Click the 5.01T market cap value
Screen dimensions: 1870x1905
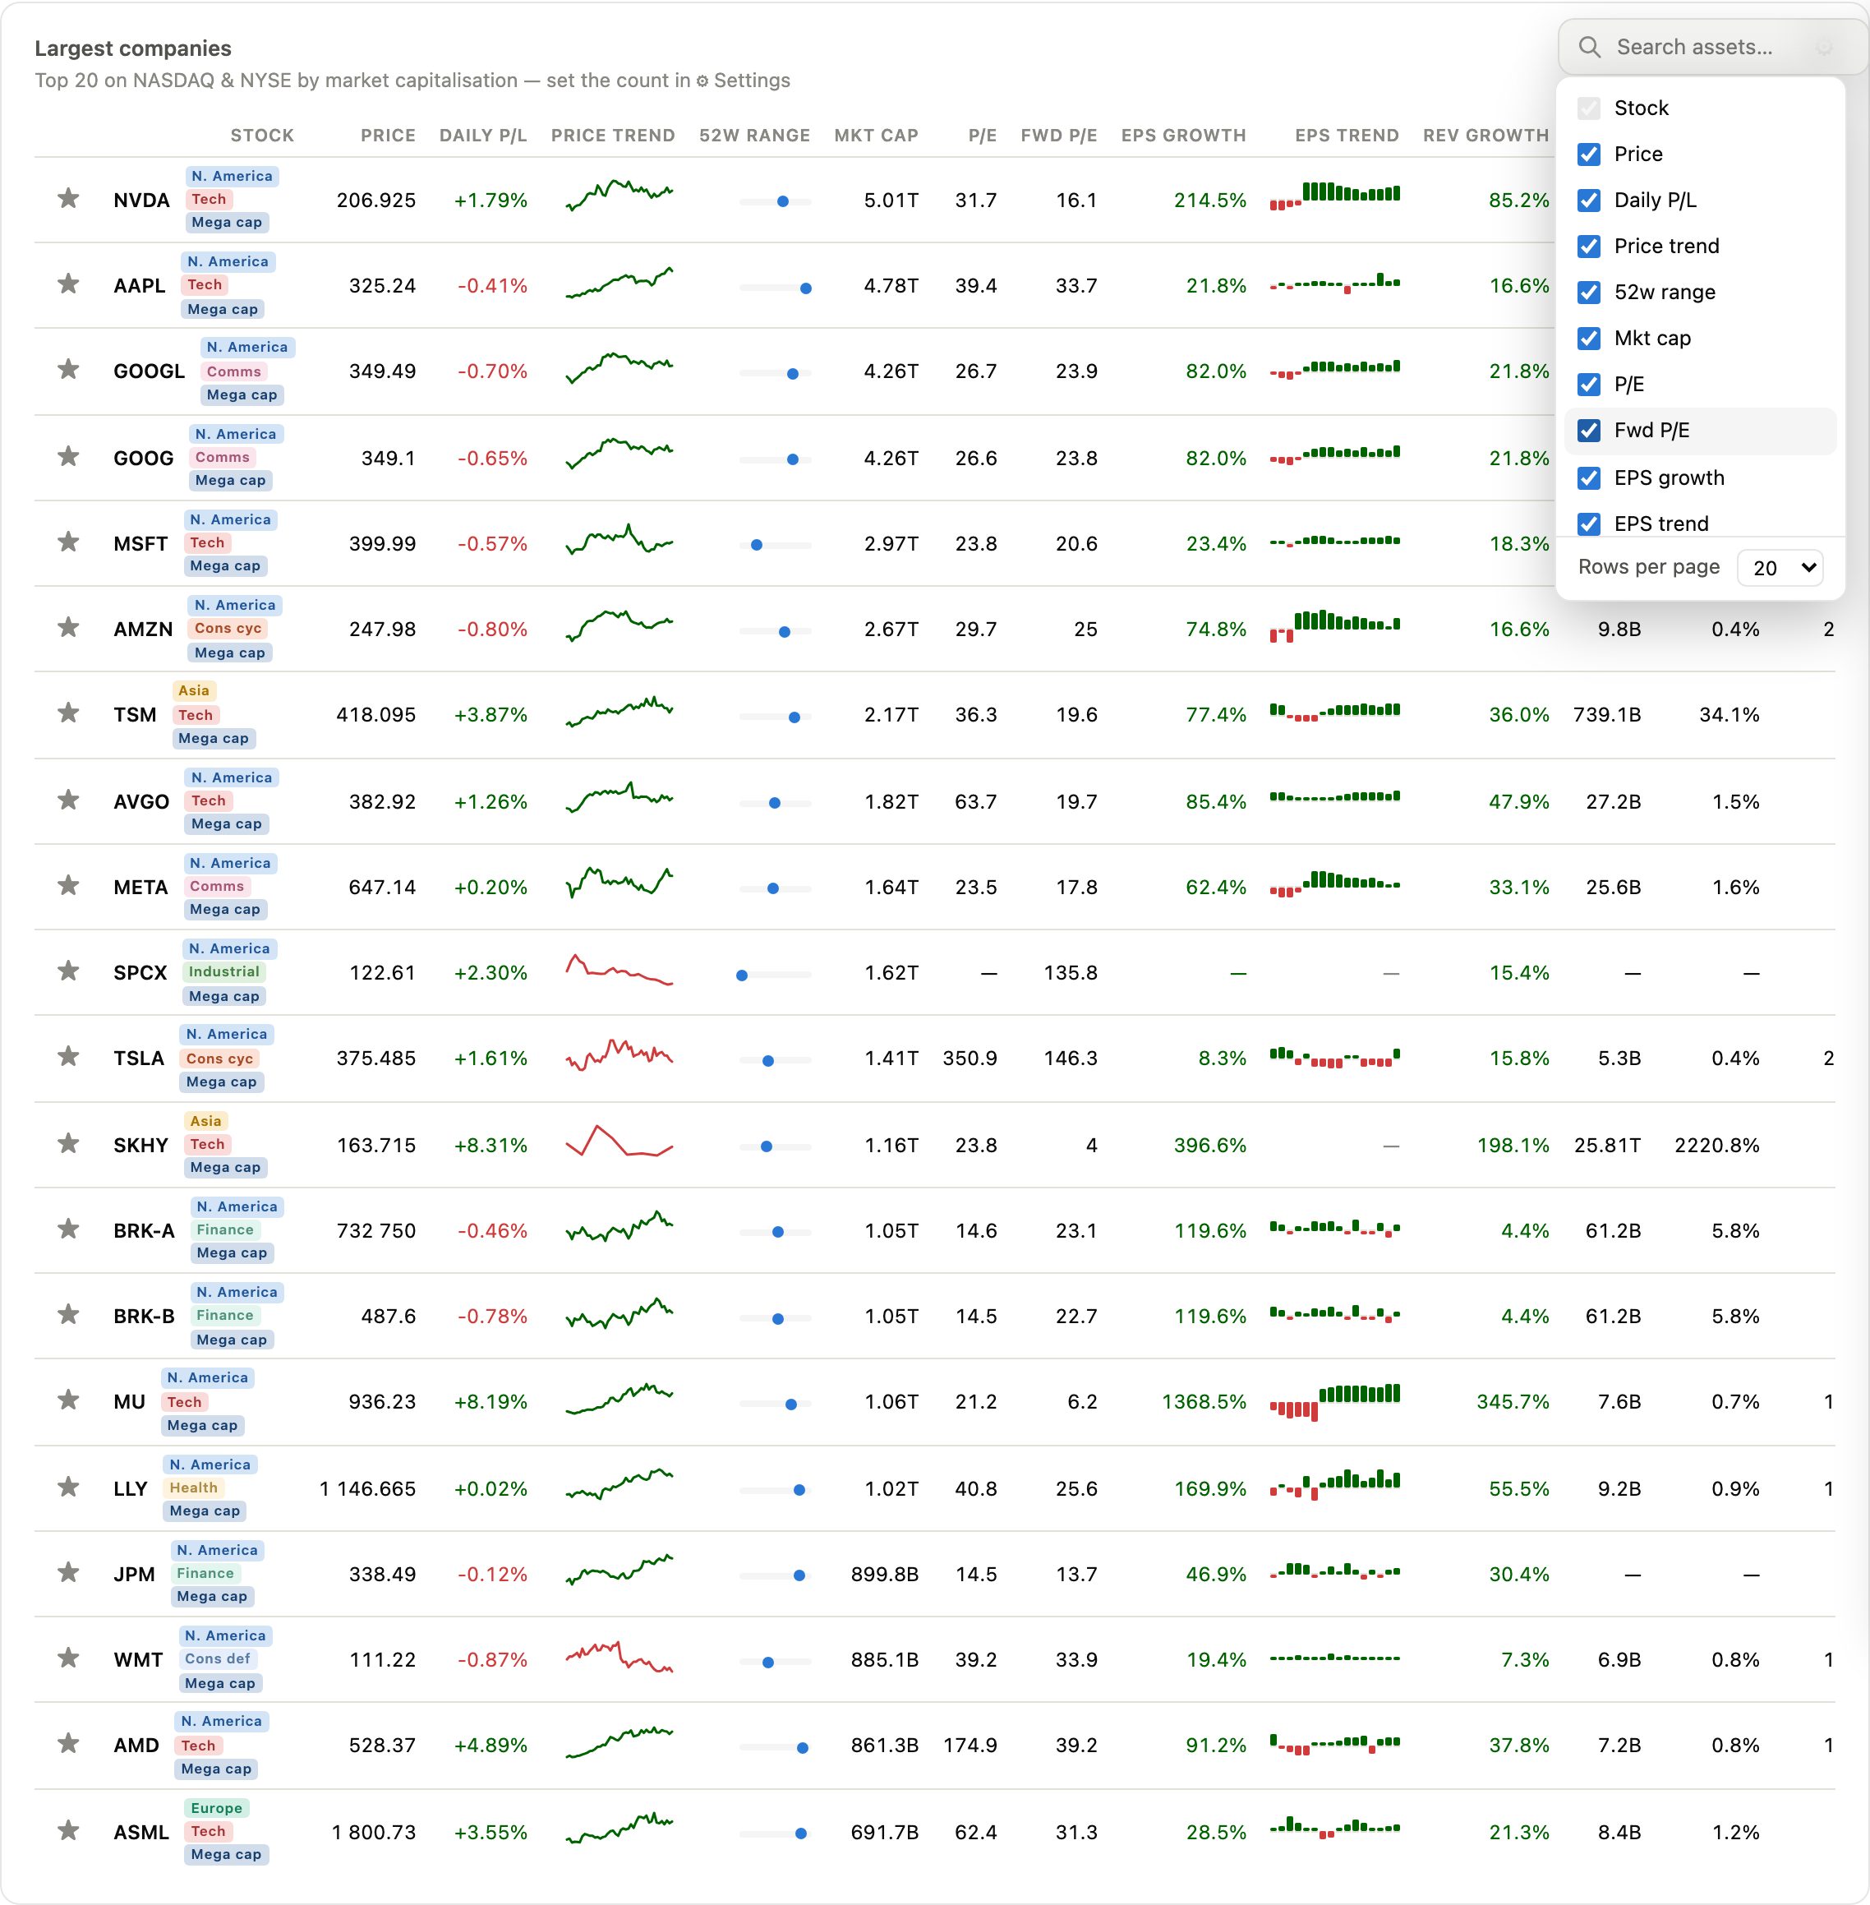(x=891, y=201)
